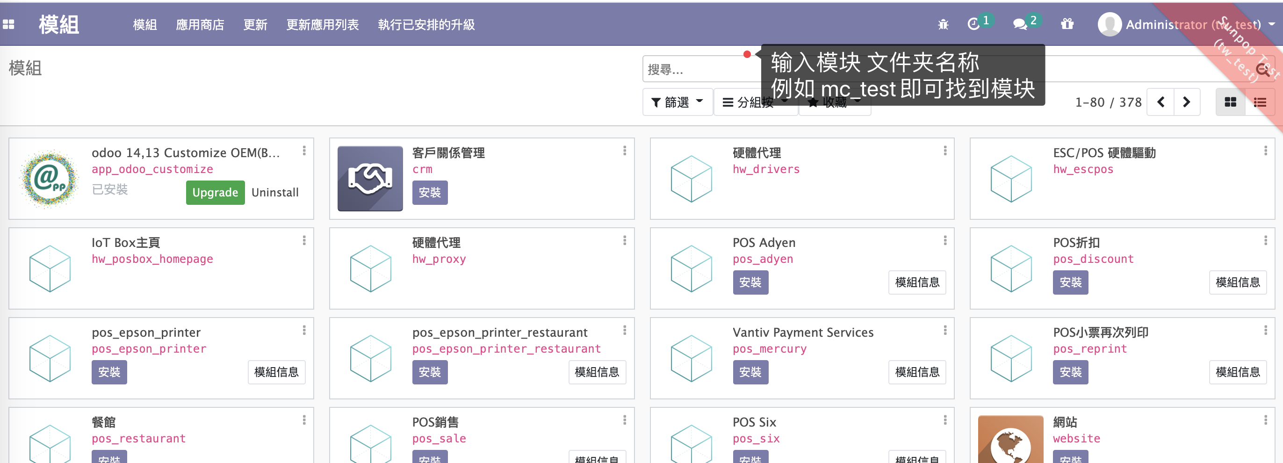Click the green Upgrade button on app_odoo_customize

(x=215, y=192)
